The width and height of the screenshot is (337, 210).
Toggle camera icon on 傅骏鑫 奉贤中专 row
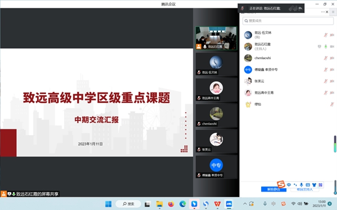pyautogui.click(x=332, y=69)
